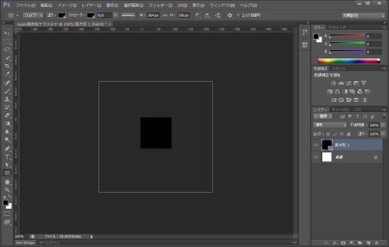Hide the 長方形 1 layer
This screenshot has height=247, width=389.
316,145
